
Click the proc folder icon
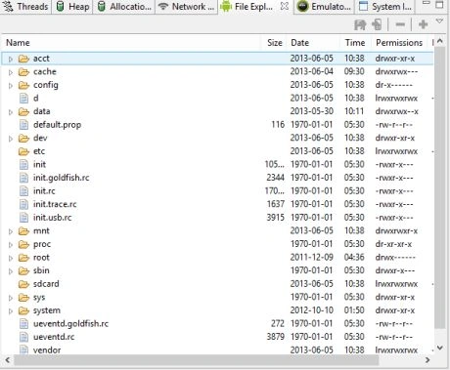[x=23, y=244]
